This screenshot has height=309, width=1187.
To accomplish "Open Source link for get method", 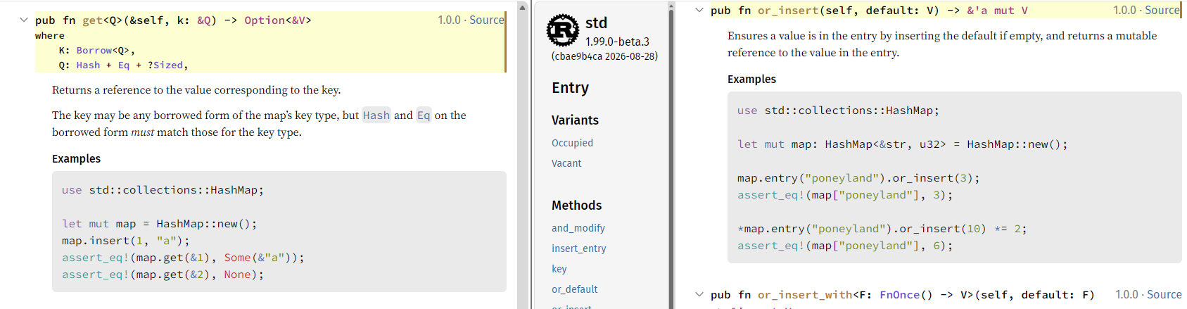I will click(487, 20).
